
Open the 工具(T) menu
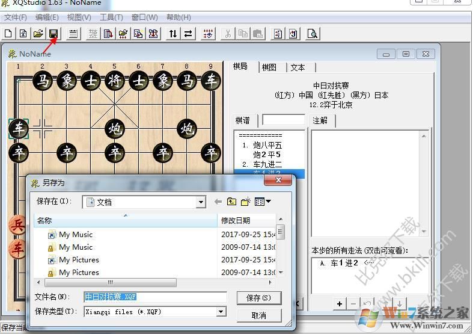point(111,17)
